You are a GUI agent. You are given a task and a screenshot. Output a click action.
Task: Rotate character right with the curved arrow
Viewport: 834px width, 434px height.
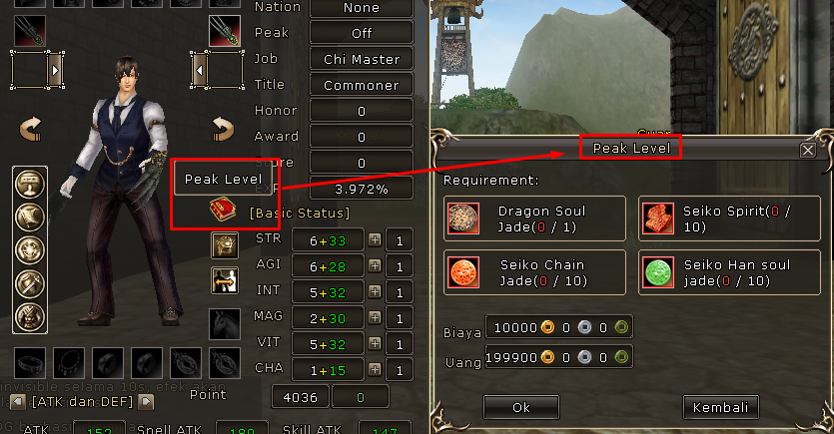point(223,129)
